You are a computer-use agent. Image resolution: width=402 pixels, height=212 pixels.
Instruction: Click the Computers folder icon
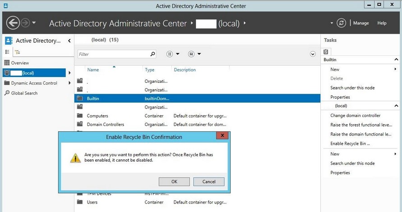[x=80, y=116]
